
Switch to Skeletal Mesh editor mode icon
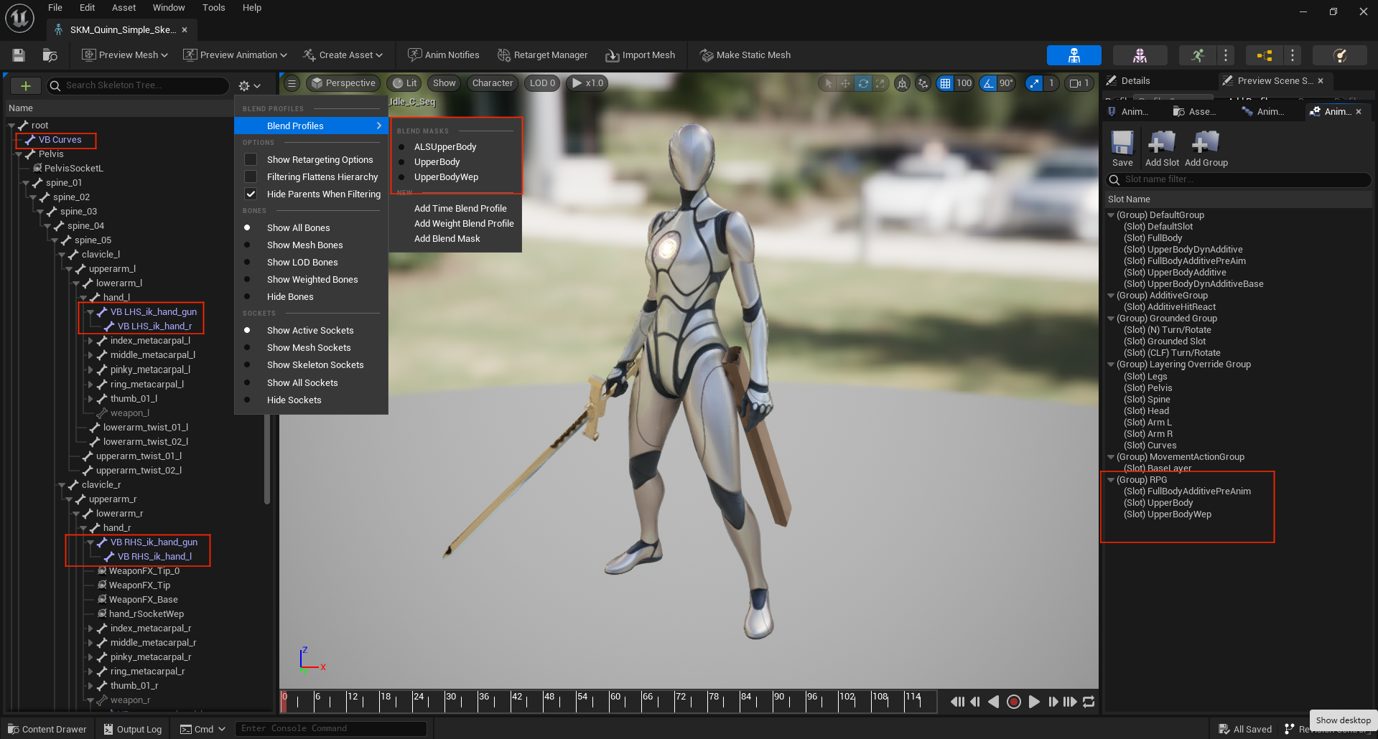1140,55
